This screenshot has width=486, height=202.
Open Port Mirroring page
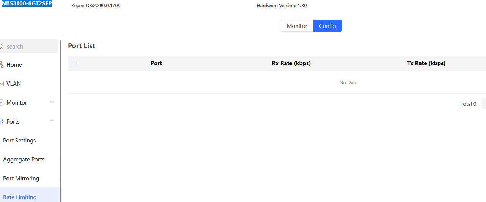21,179
